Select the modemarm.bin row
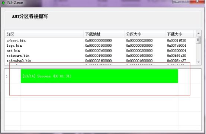The height and width of the screenshot is (134, 206). pos(100,56)
